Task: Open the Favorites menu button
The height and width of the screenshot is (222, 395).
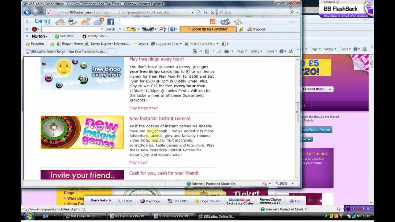Action: click(35, 43)
